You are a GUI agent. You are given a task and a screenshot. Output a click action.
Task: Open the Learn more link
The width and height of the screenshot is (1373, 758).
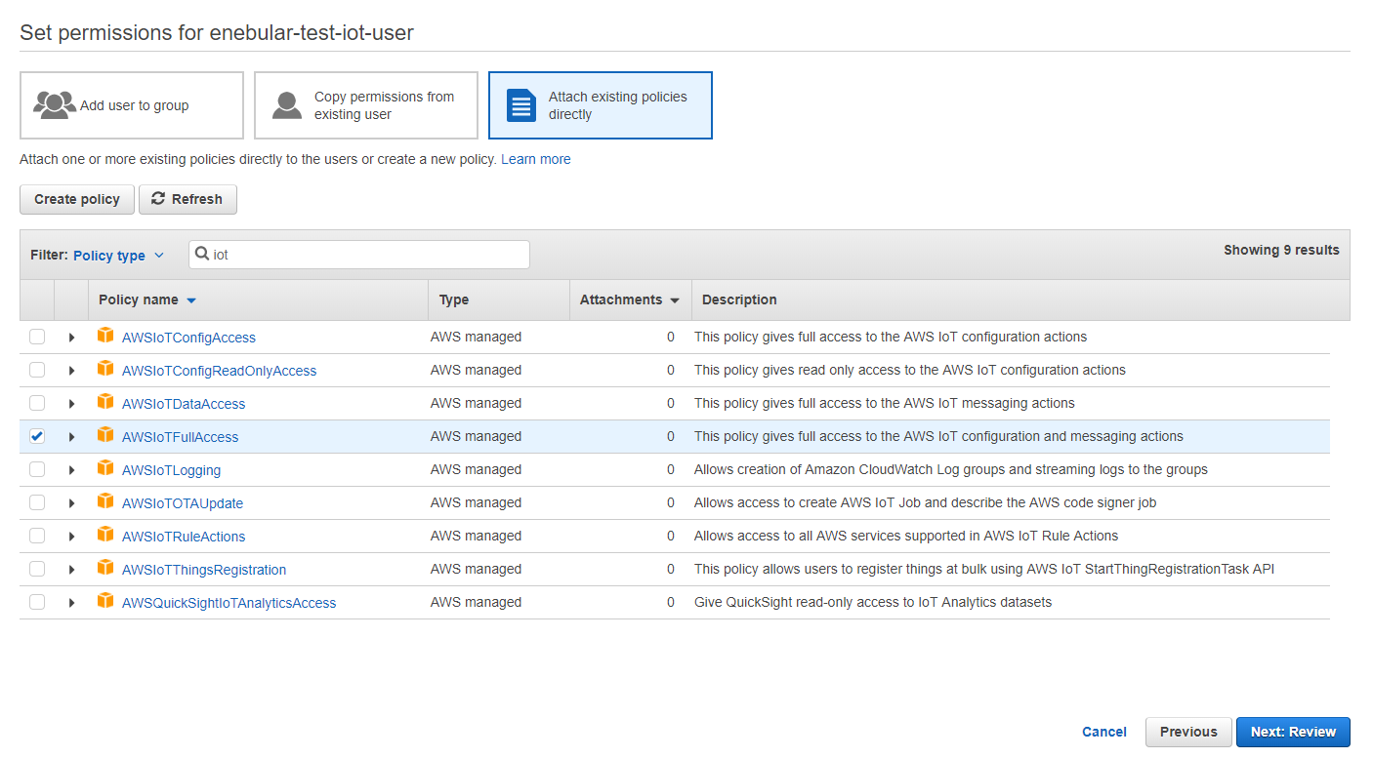click(x=535, y=159)
